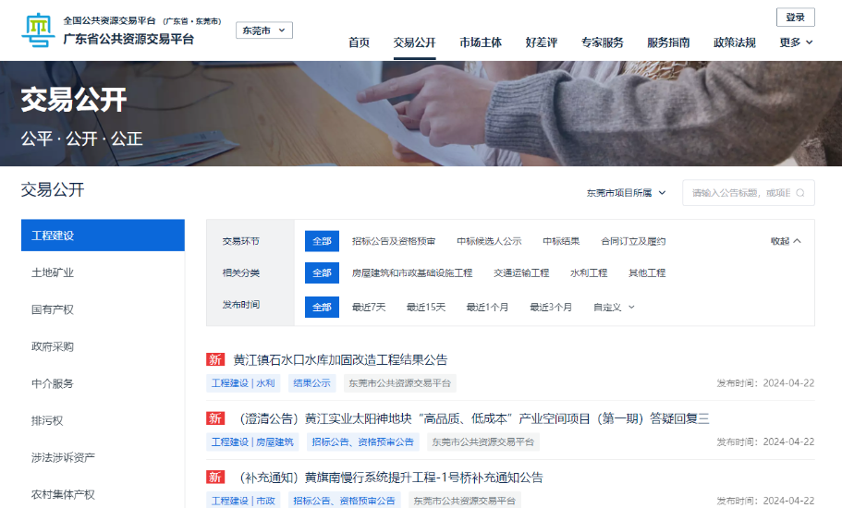Select 招标公告及资格预审 transaction stage filter

tap(393, 241)
